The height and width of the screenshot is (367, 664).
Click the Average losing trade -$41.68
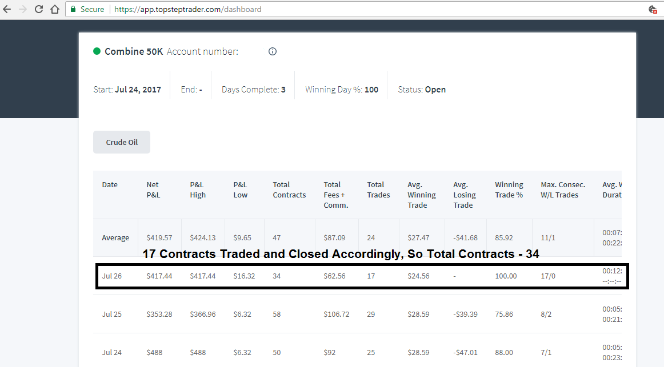coord(465,237)
